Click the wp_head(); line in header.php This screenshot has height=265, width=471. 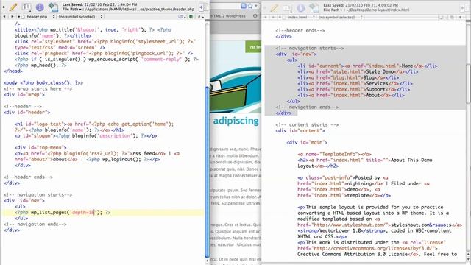(x=40, y=66)
